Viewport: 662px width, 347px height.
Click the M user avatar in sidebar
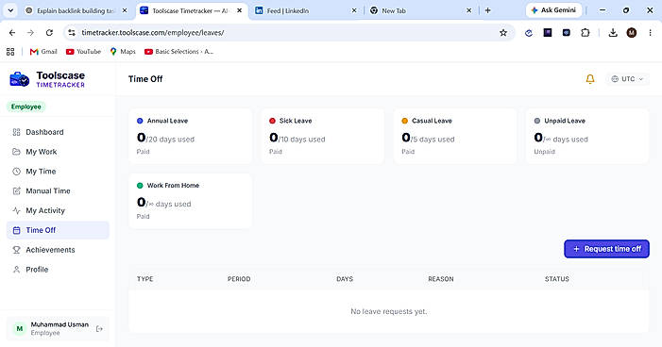(20, 329)
